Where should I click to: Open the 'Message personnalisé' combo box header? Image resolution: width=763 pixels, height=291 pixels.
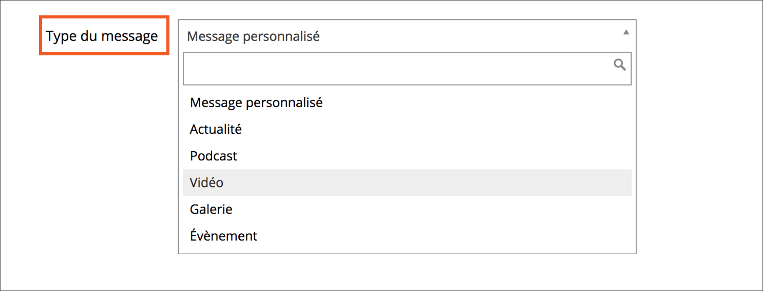(407, 36)
